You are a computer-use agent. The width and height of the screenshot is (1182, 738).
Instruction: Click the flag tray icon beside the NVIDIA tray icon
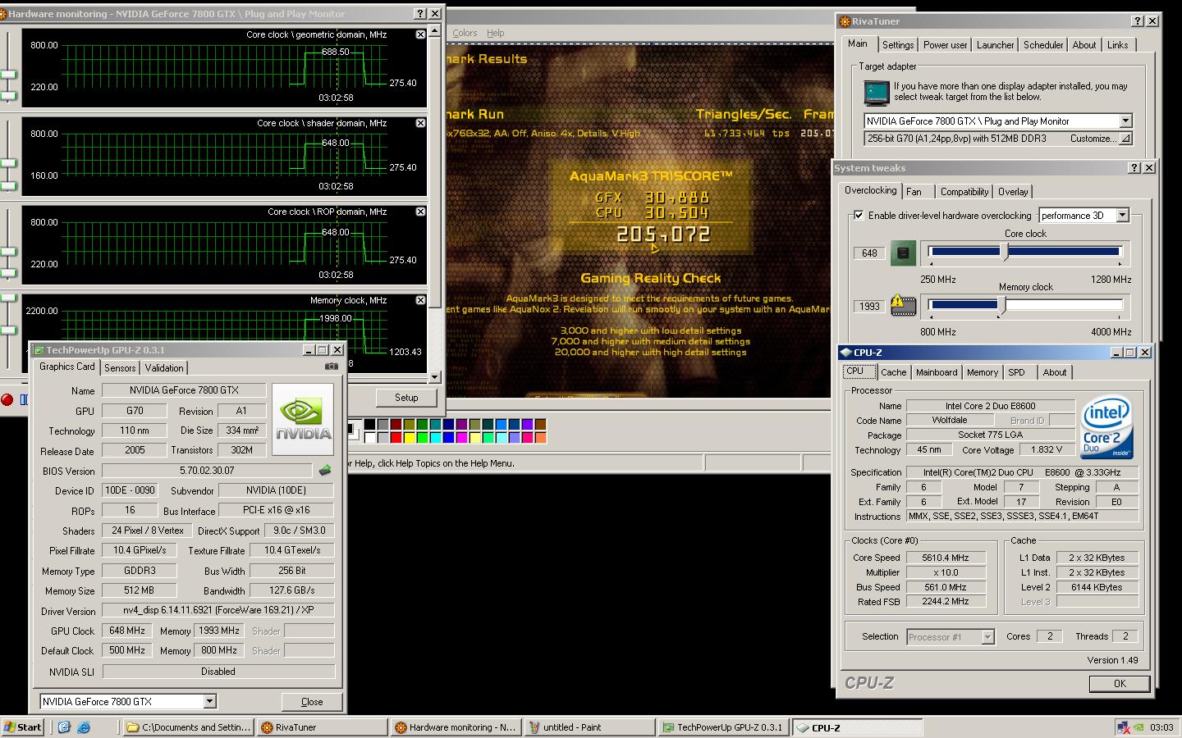1123,727
